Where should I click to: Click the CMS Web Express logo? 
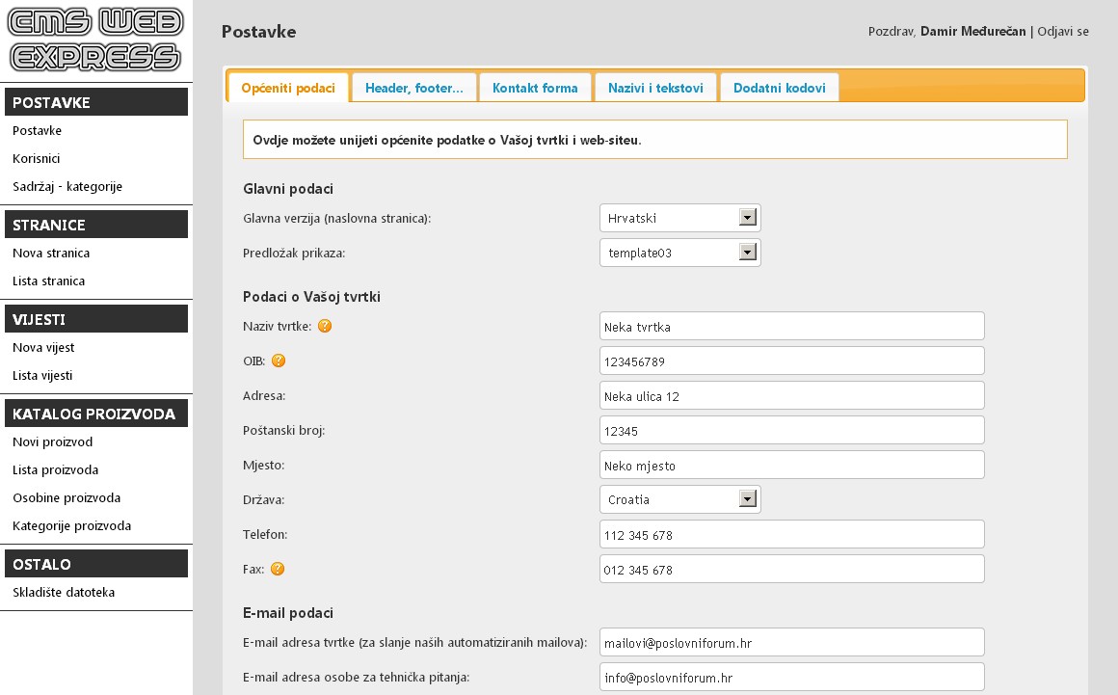point(94,41)
